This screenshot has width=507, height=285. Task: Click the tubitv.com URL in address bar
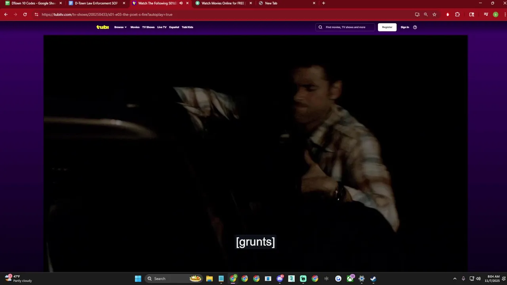107,14
